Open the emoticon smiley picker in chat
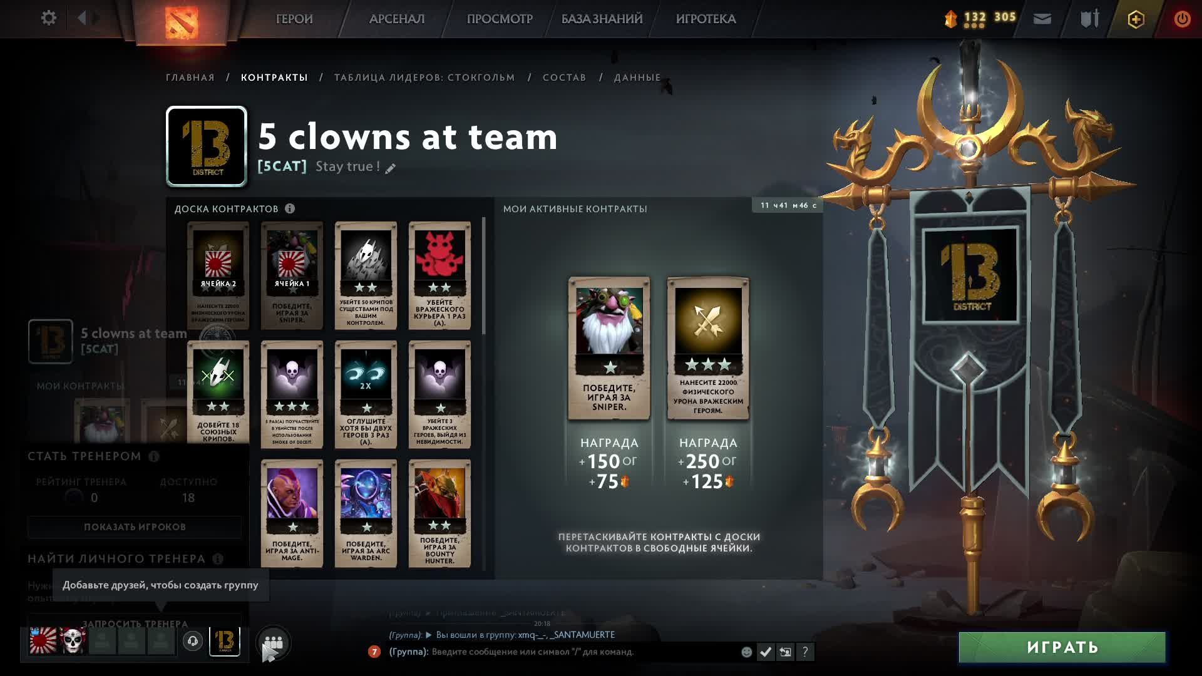 (746, 652)
